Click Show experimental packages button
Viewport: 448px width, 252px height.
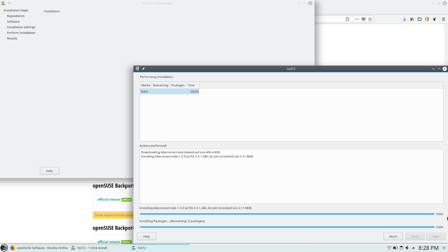pyautogui.click(x=113, y=215)
